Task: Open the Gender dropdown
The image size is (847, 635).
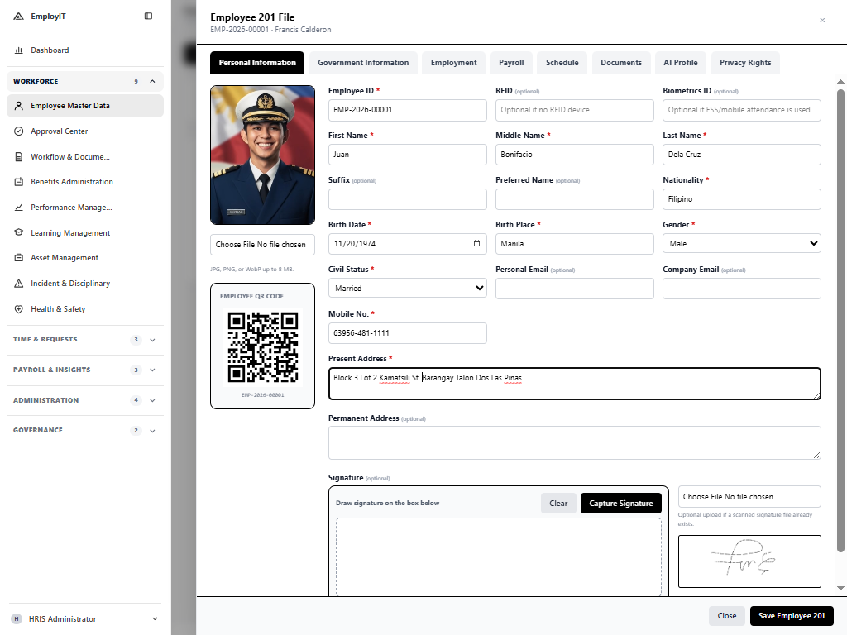Action: [x=742, y=244]
